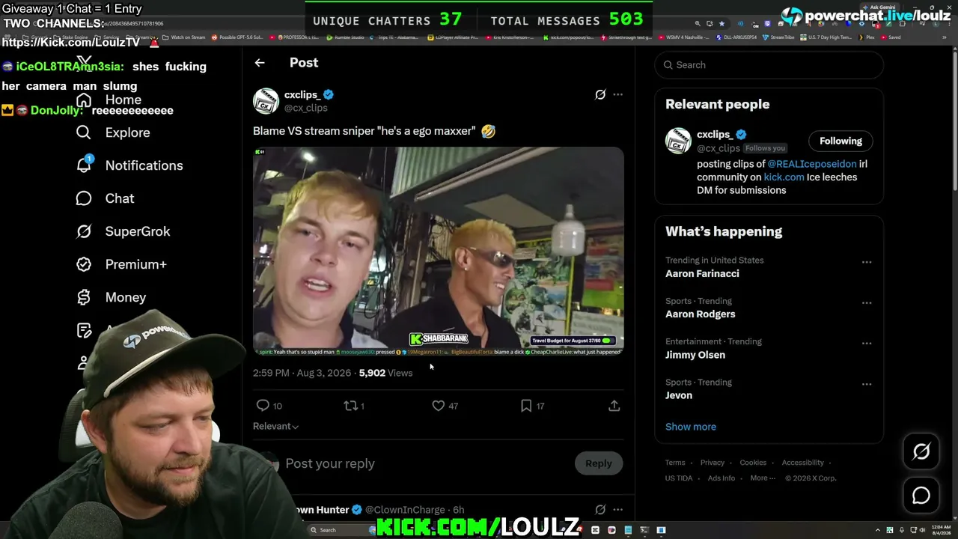Image resolution: width=958 pixels, height=539 pixels.
Task: Expand the Relevant replies sort dropdown
Action: tap(276, 426)
